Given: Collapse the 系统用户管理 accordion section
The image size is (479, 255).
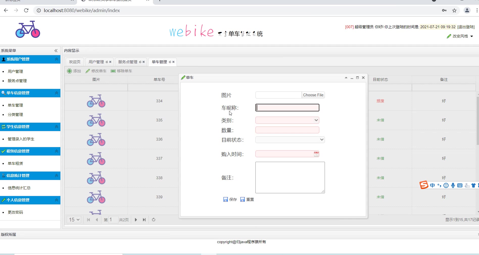Looking at the screenshot, I should pos(57,59).
